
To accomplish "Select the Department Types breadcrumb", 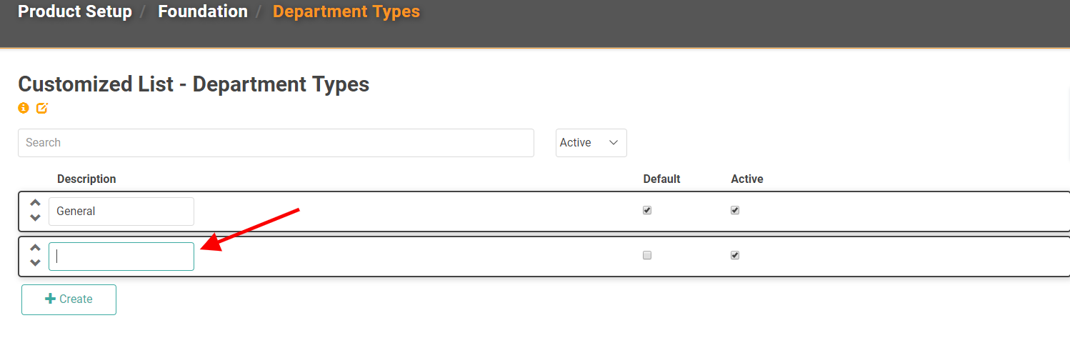I will 346,12.
